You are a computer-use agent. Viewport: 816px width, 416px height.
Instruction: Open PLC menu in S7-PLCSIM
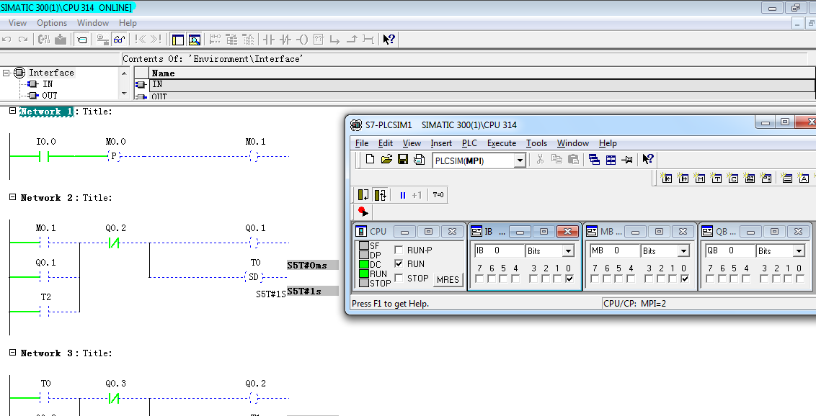pyautogui.click(x=469, y=143)
